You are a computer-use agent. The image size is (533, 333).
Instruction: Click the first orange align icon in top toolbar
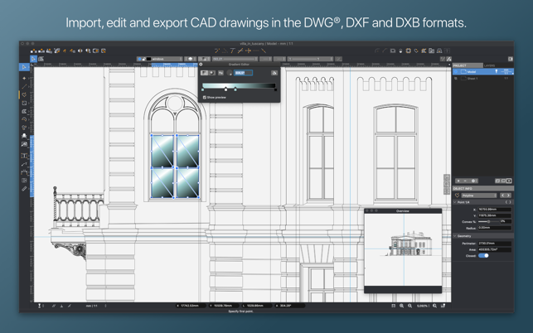[x=34, y=51]
